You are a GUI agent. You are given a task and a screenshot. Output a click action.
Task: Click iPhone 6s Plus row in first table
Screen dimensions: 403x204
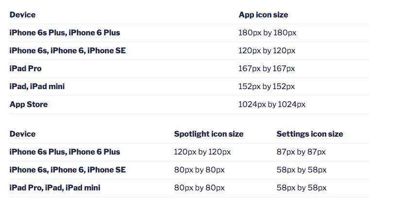65,33
